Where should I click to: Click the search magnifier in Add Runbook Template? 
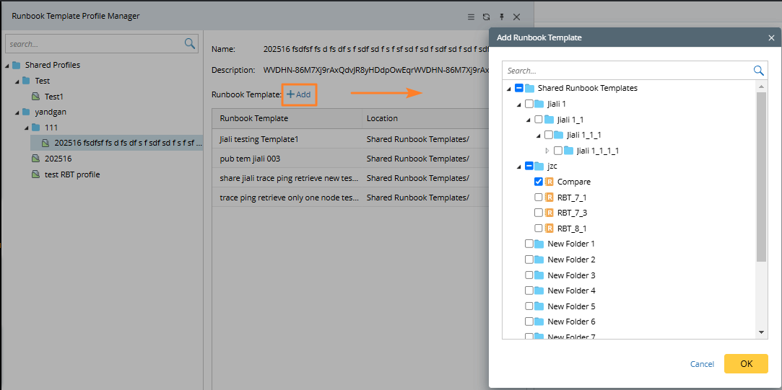(758, 71)
